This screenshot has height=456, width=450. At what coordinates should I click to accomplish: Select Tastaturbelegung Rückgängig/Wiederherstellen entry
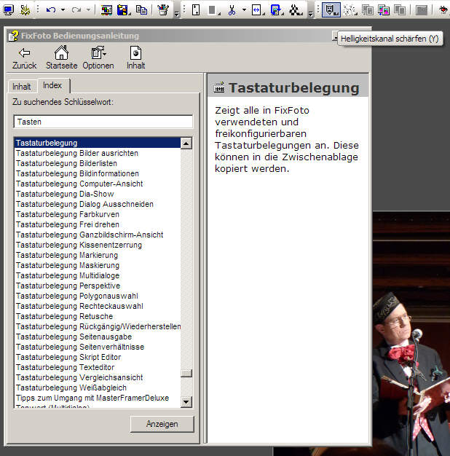pos(98,326)
